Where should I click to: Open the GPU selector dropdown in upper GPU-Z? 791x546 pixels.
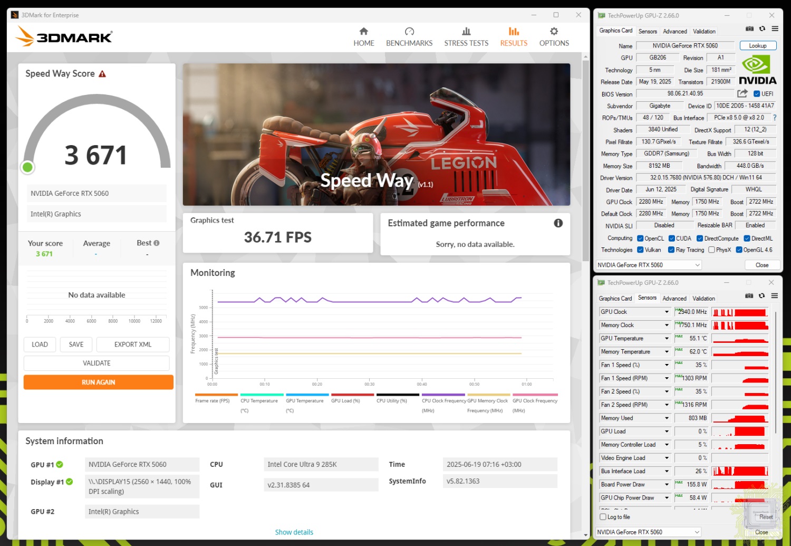coord(649,265)
